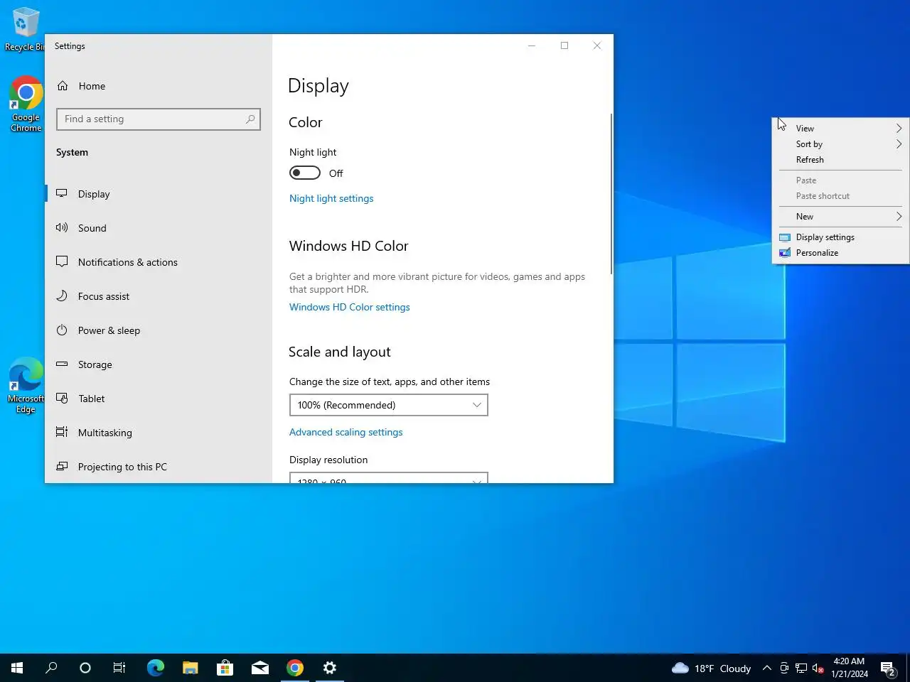The height and width of the screenshot is (682, 910).
Task: Click the Settings vertical scrollbar
Action: pyautogui.click(x=611, y=193)
